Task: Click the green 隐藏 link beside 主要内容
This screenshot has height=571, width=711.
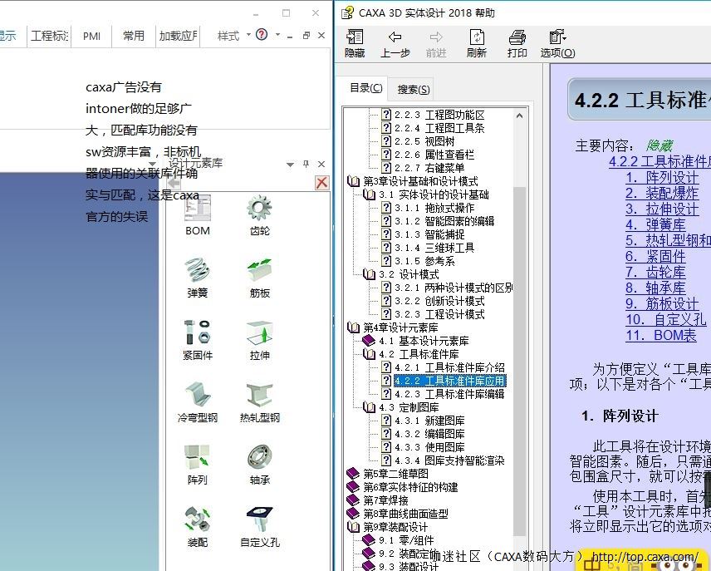Action: point(660,145)
